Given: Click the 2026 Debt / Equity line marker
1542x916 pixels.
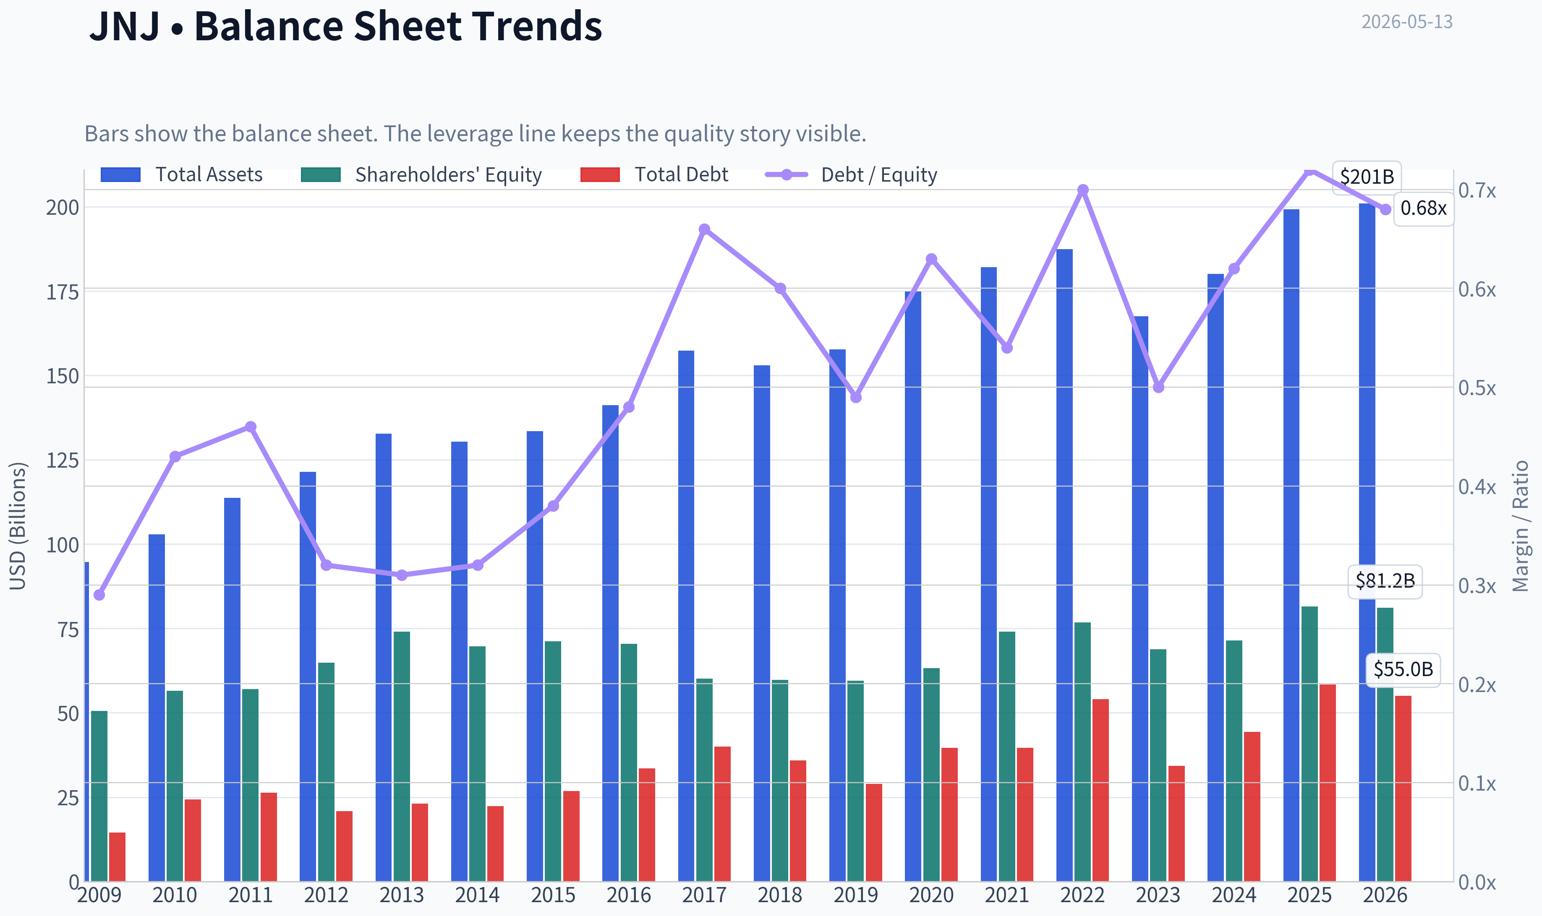Looking at the screenshot, I should coord(1385,209).
